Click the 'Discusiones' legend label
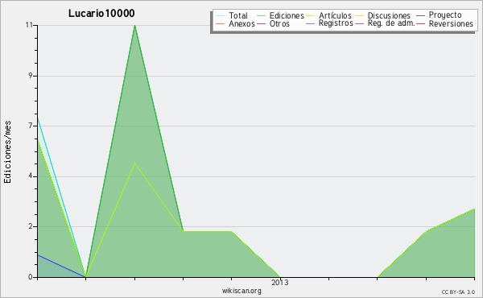 click(389, 16)
